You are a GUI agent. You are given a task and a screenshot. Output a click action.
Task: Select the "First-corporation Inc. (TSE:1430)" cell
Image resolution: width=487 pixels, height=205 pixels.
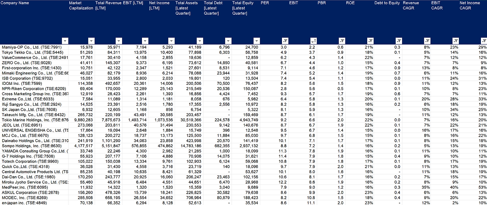coord(34,68)
